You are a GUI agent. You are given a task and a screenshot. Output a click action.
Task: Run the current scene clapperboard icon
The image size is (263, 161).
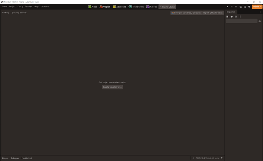(241, 7)
